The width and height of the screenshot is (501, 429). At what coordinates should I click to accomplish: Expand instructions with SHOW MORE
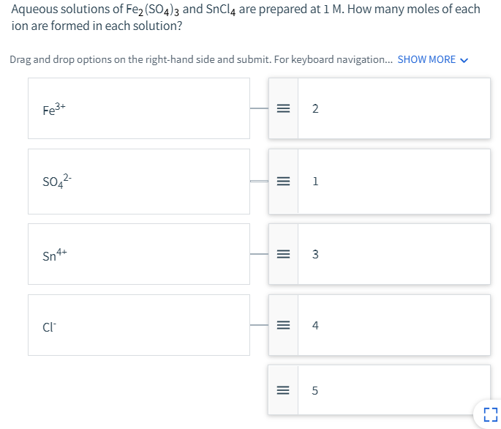(426, 59)
